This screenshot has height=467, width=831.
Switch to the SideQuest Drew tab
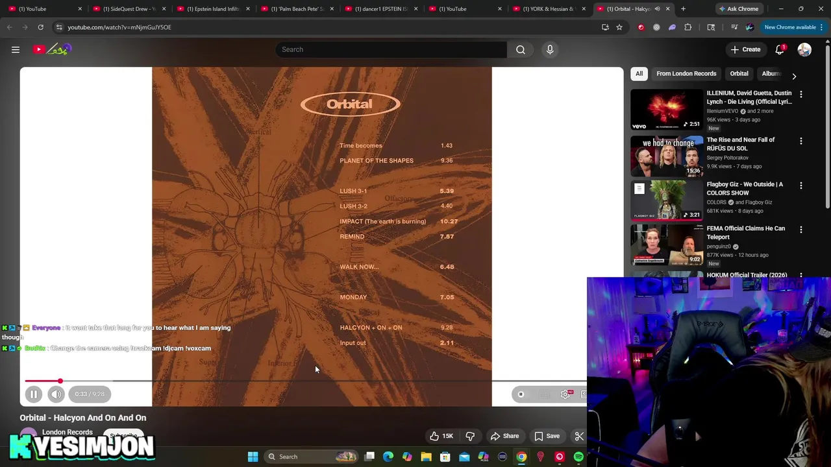129,8
